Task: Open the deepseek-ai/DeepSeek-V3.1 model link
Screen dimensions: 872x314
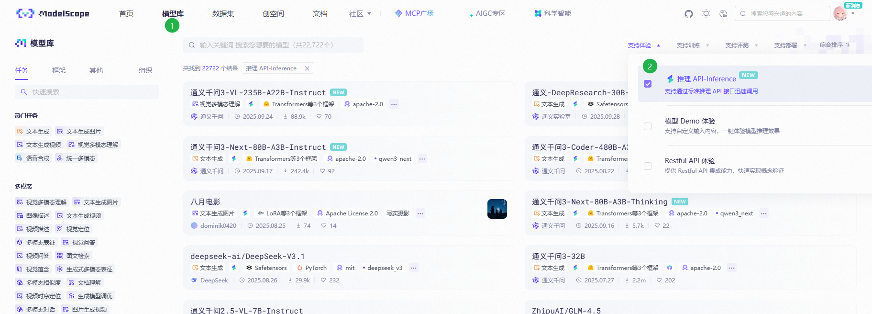Action: coord(247,257)
